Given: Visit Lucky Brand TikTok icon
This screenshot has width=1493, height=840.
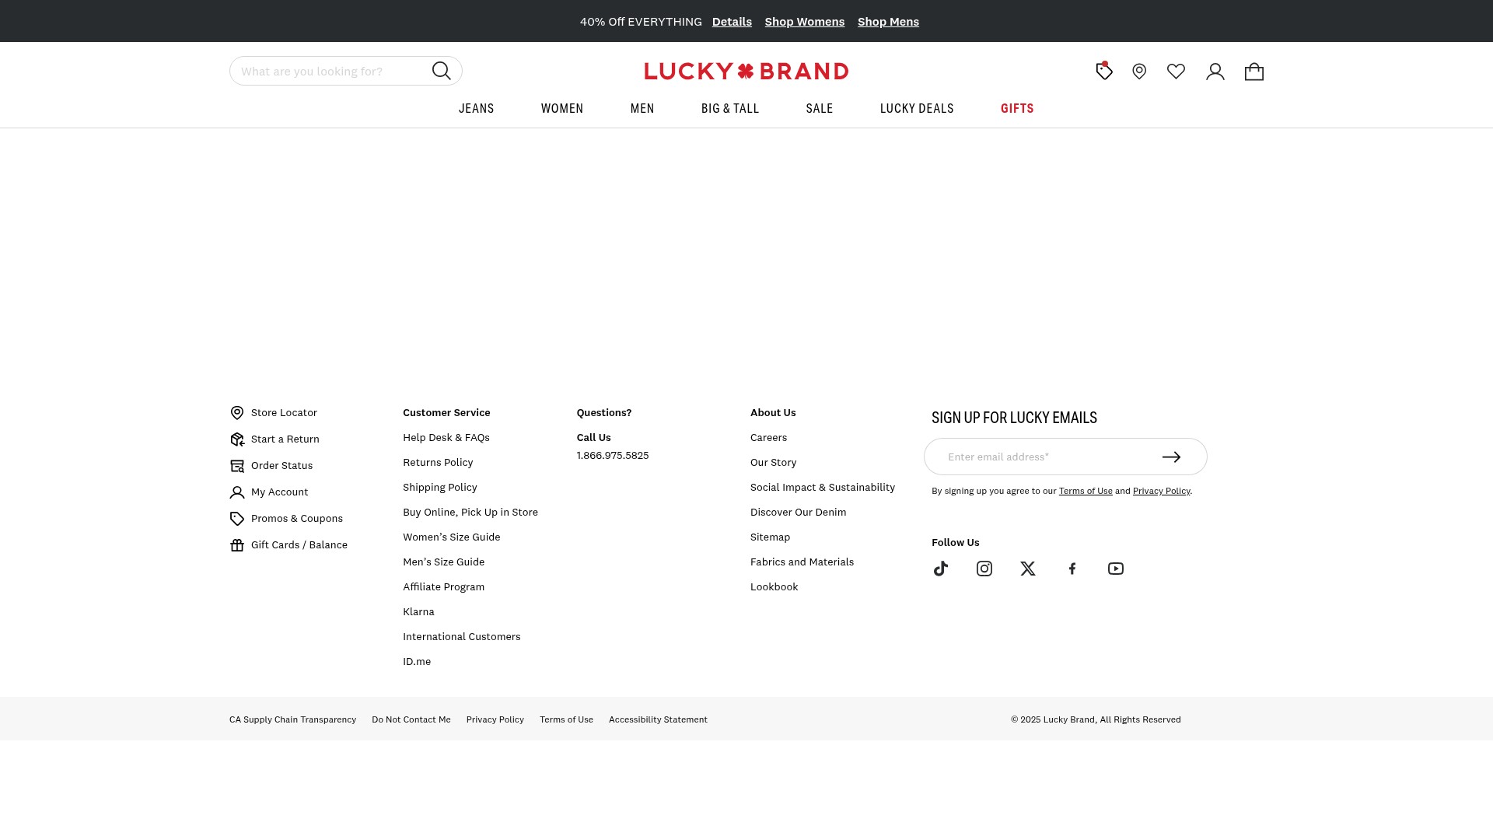Looking at the screenshot, I should [941, 569].
